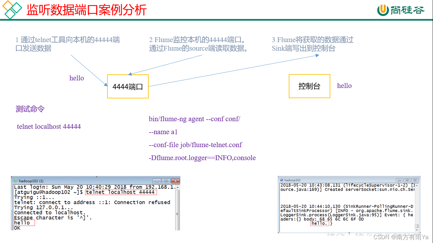Image resolution: width=433 pixels, height=243 pixels.
Task: Click the text --conf-file job/flume-telnet.conf
Action: tap(195, 145)
